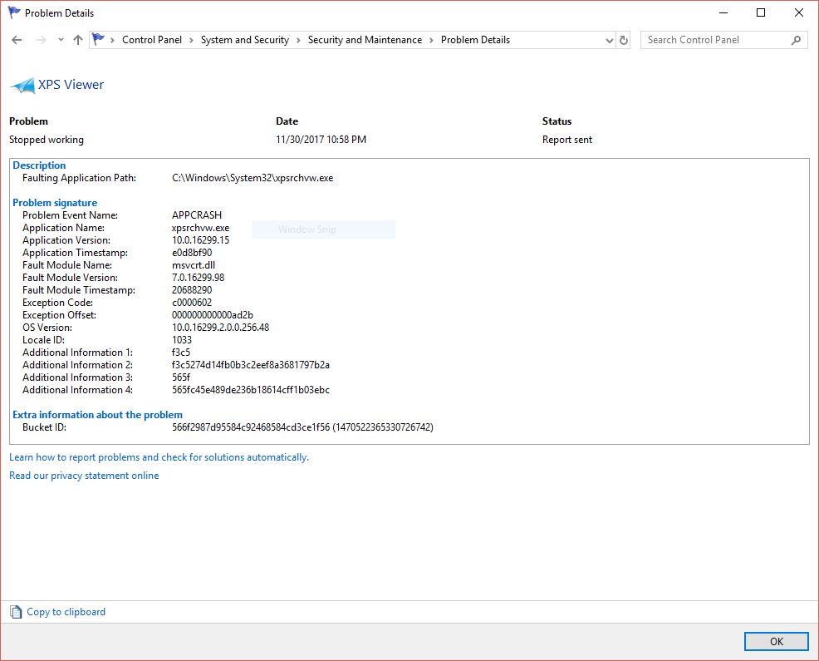The width and height of the screenshot is (819, 661).
Task: Click Additional Information 2 hash value
Action: click(x=251, y=365)
